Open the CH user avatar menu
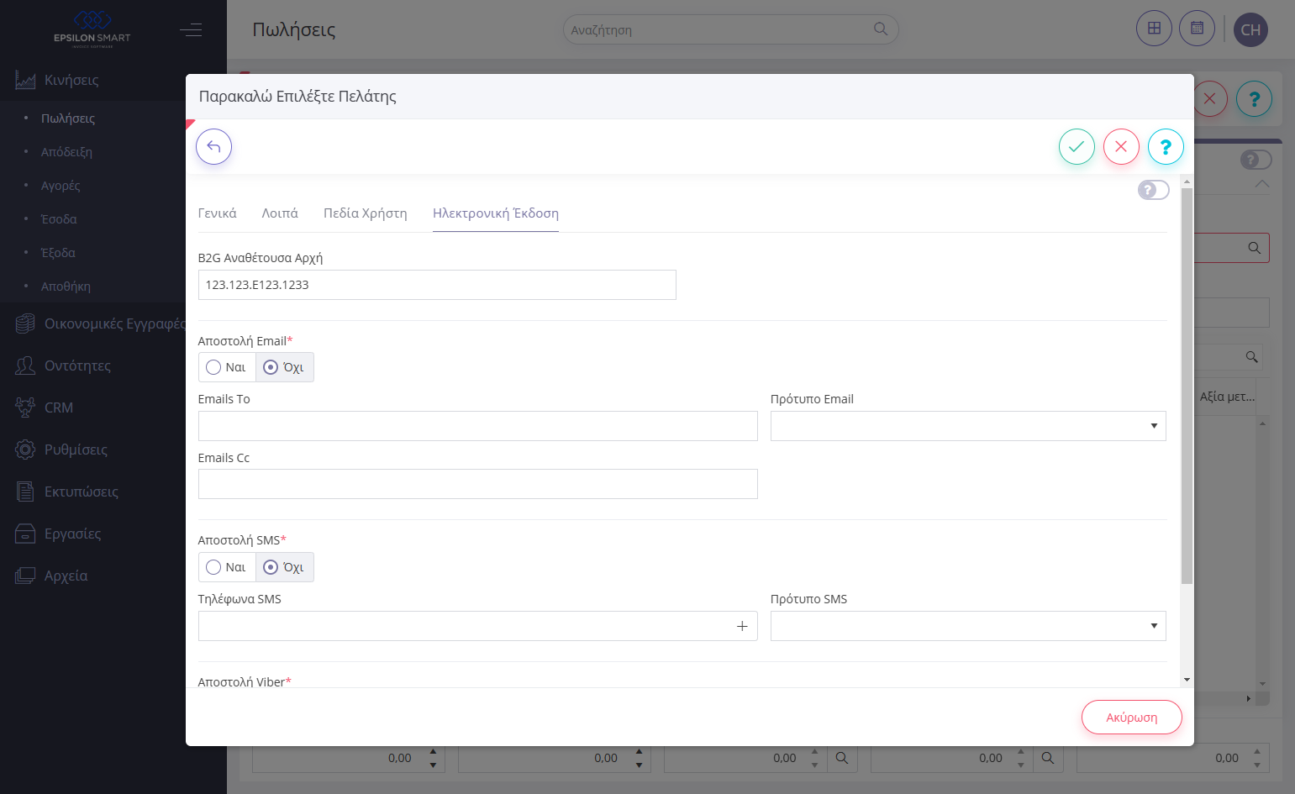This screenshot has width=1295, height=794. 1250,29
